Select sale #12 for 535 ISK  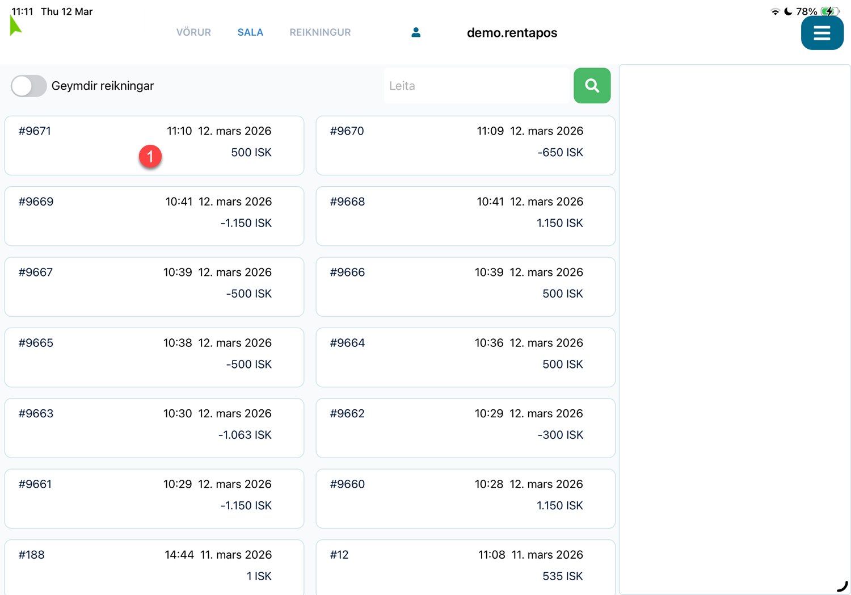point(465,566)
